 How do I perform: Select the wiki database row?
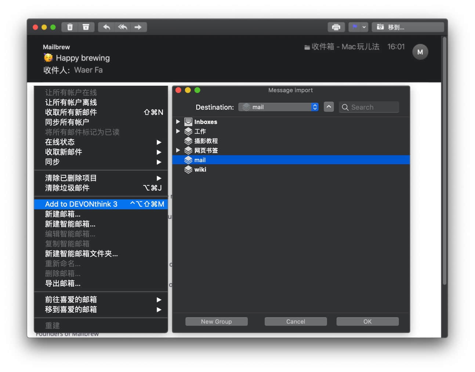click(x=291, y=169)
